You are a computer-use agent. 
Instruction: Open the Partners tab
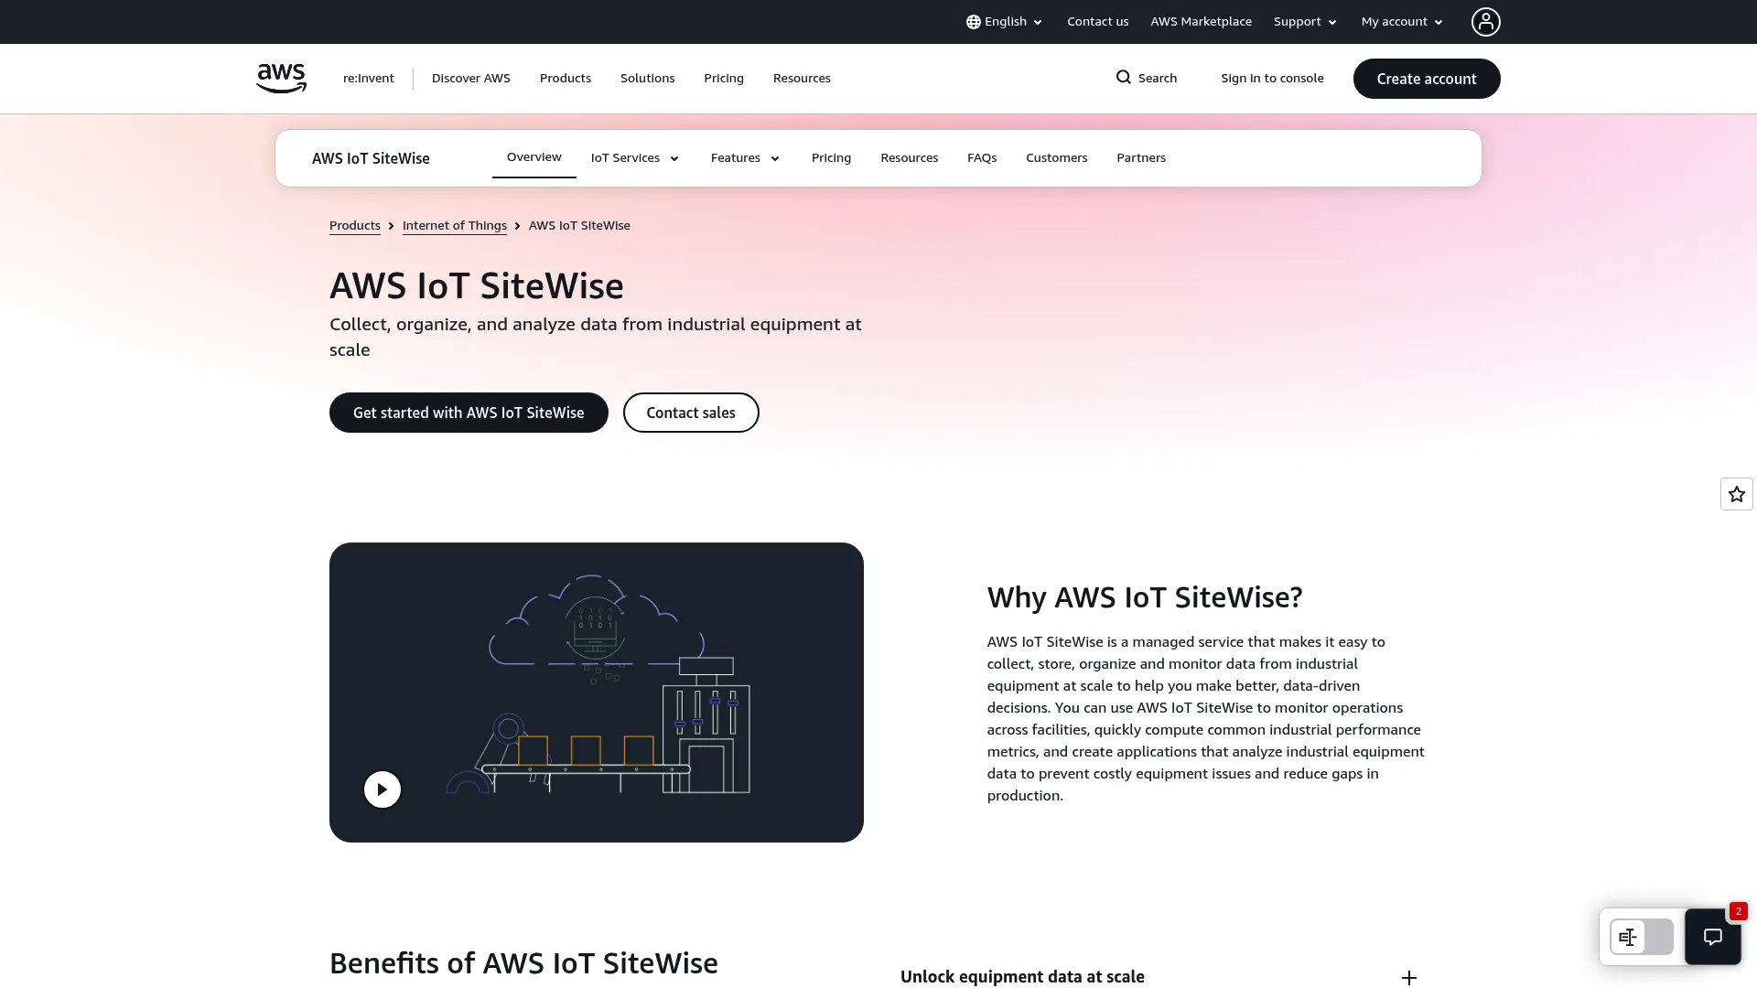(1141, 158)
